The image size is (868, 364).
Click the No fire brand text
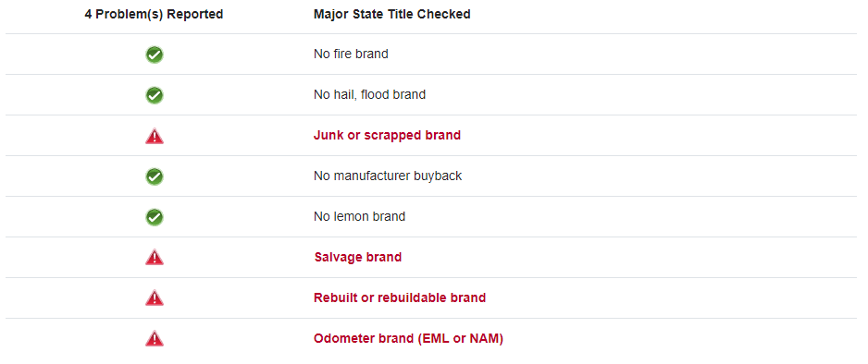351,55
